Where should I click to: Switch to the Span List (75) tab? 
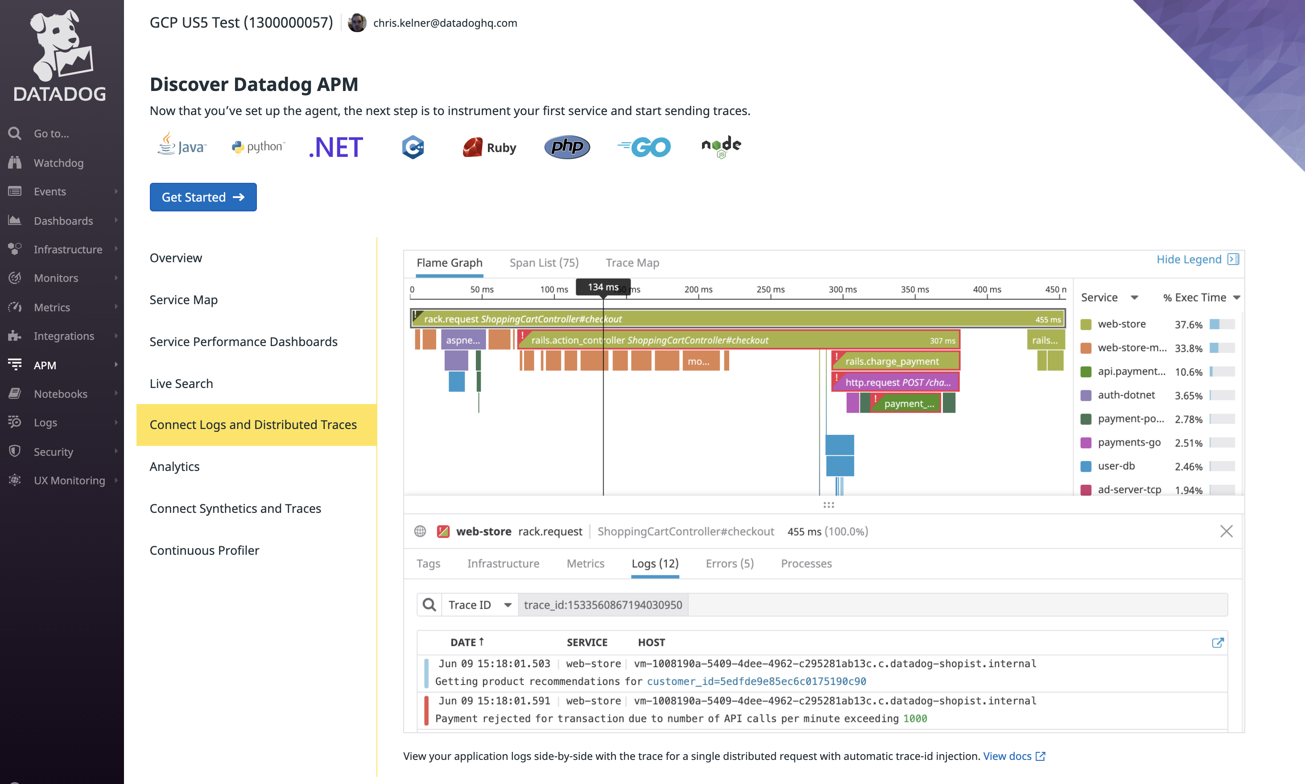coord(544,263)
